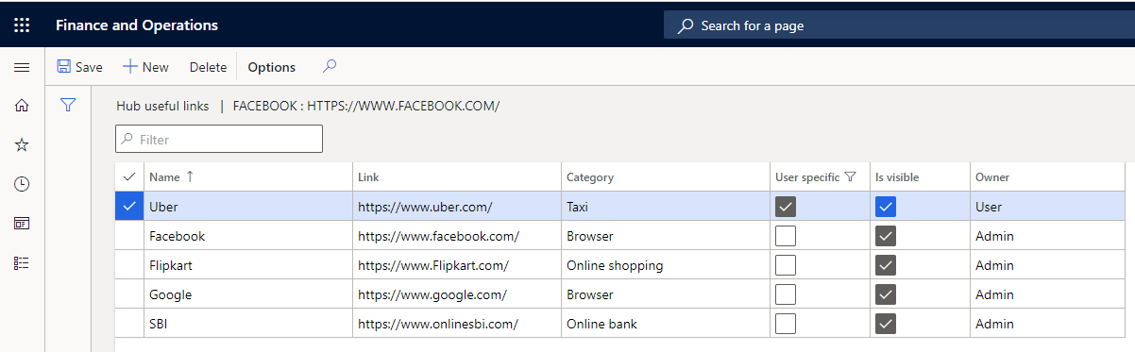This screenshot has width=1135, height=352.
Task: Toggle Is visible checkbox for SBI
Action: [x=886, y=324]
